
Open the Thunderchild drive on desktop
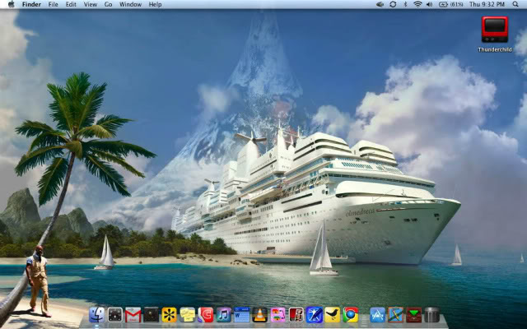(x=495, y=34)
